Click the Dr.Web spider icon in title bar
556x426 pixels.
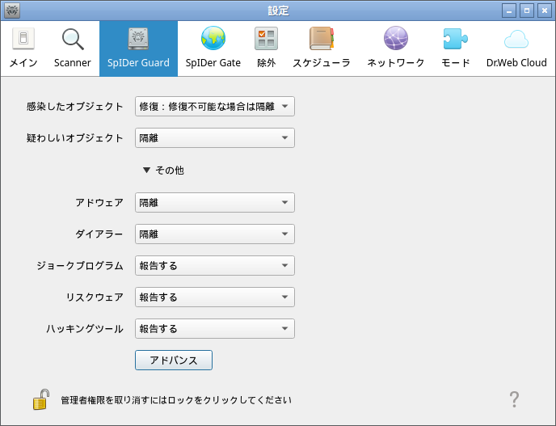point(12,11)
